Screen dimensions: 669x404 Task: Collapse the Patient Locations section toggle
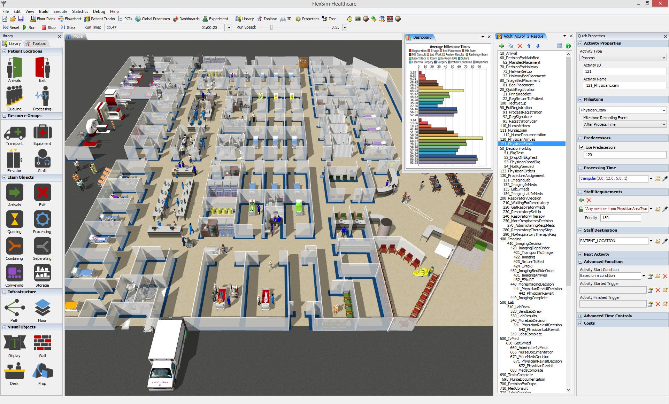[x=5, y=51]
